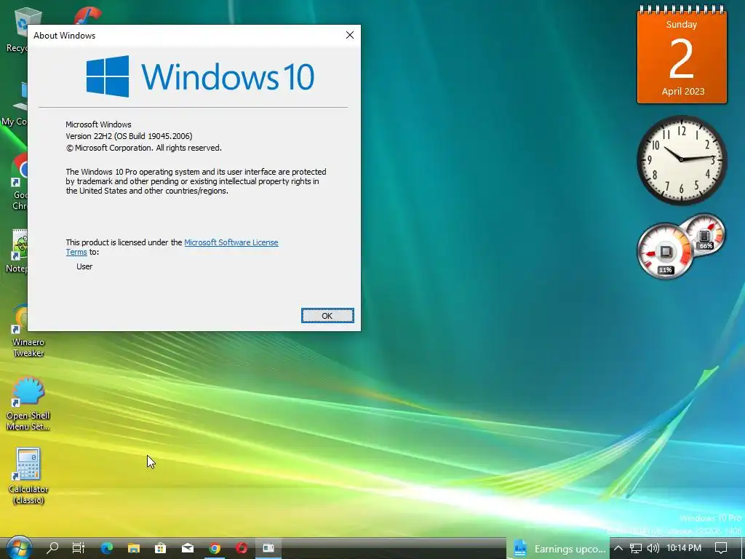Click the OK button in About Windows
The image size is (745, 559).
pos(327,316)
